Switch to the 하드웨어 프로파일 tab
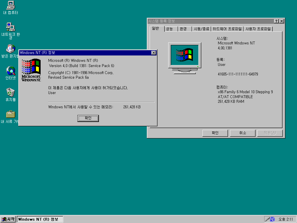This screenshot has height=223, width=297. pyautogui.click(x=227, y=29)
